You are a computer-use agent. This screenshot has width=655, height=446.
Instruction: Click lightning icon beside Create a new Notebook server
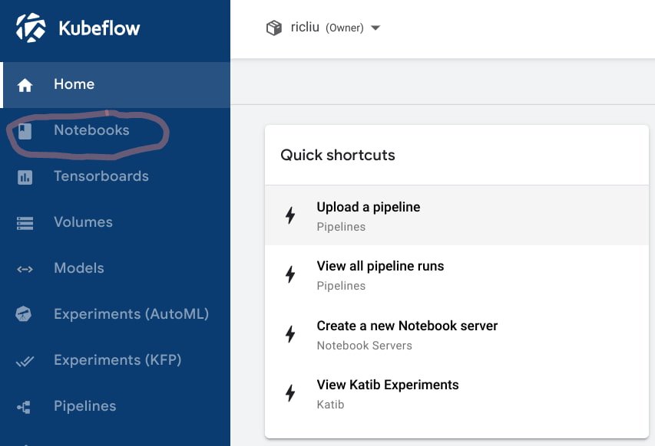tap(290, 334)
